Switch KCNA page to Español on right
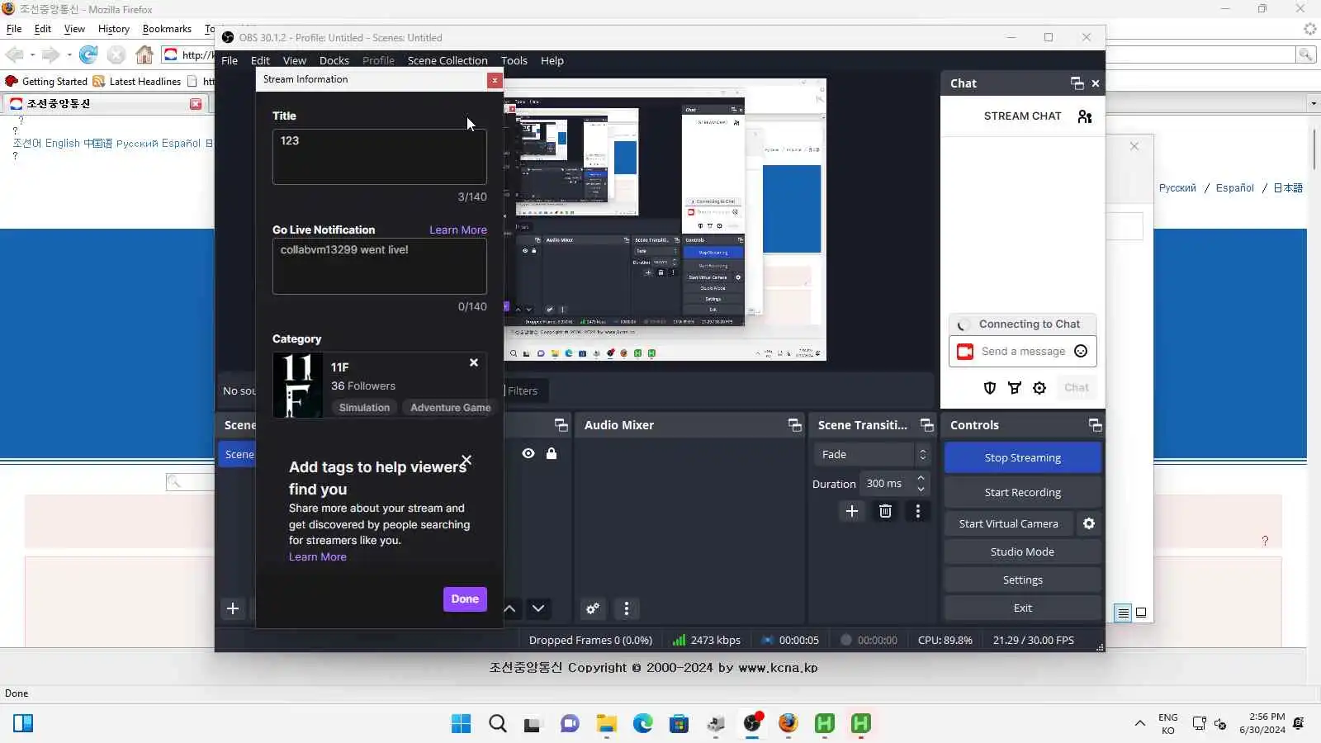 pyautogui.click(x=1235, y=188)
